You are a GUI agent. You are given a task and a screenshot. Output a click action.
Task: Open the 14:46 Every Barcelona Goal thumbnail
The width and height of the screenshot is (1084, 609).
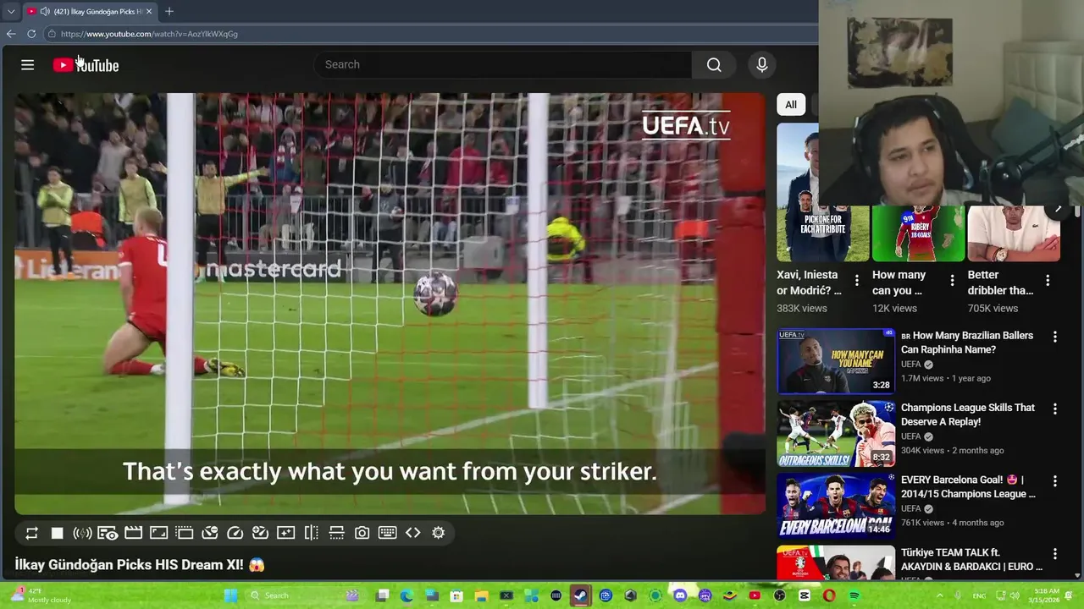pos(836,505)
